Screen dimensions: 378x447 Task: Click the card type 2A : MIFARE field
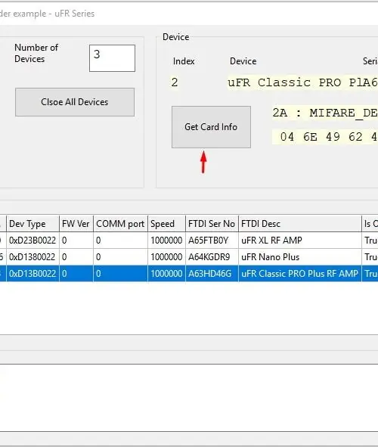(x=325, y=113)
